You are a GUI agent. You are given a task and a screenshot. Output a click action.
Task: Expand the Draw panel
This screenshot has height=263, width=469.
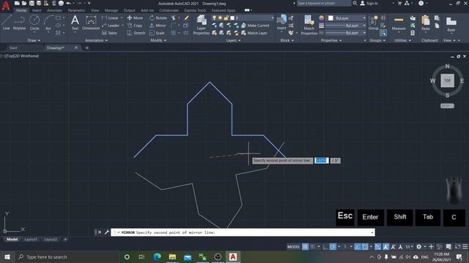34,40
